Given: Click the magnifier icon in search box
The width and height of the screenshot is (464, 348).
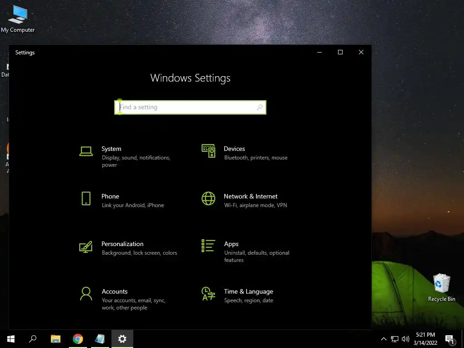Looking at the screenshot, I should click(260, 107).
